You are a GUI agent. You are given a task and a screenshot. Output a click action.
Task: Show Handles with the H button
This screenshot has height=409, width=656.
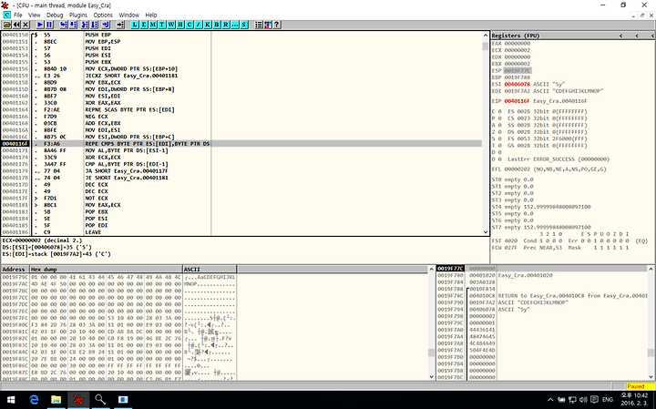point(180,25)
